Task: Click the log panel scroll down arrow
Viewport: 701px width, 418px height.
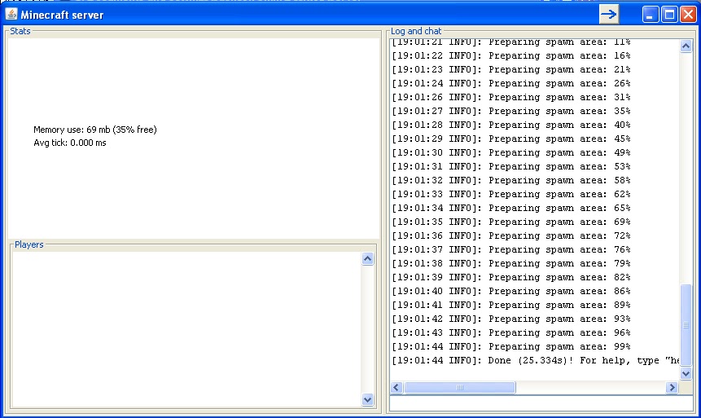Action: click(686, 373)
